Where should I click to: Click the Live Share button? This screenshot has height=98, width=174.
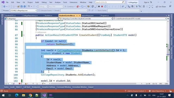click(x=161, y=7)
